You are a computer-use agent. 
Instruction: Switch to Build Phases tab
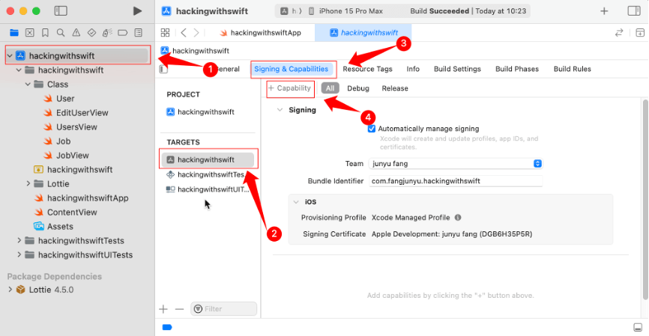click(x=517, y=69)
